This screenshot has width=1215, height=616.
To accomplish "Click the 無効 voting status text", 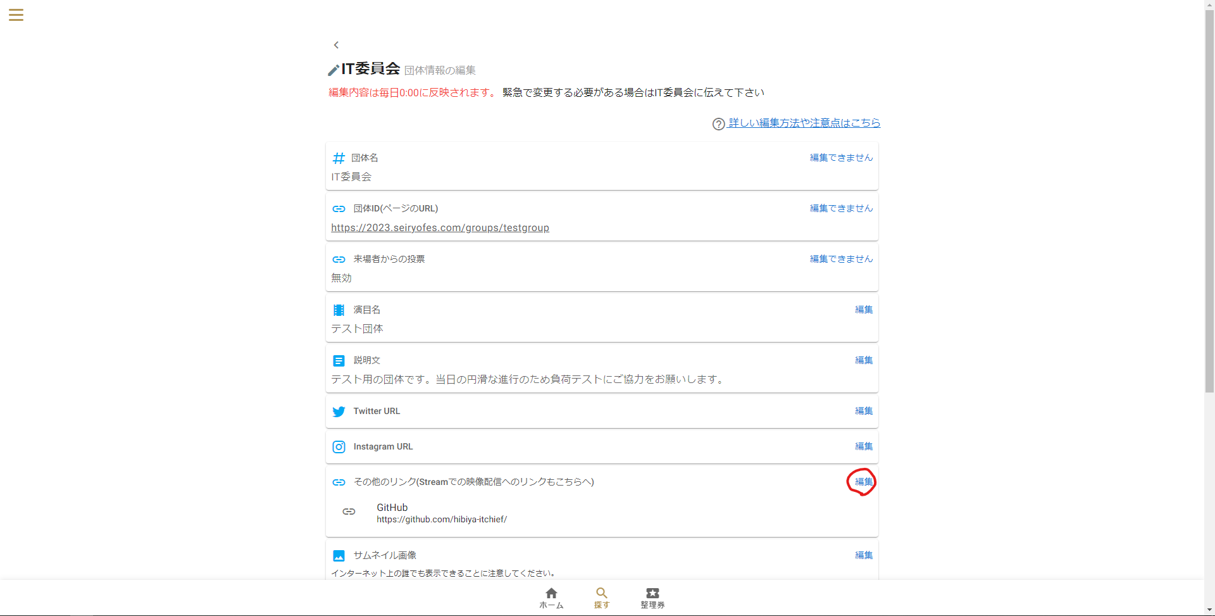I will pyautogui.click(x=341, y=278).
